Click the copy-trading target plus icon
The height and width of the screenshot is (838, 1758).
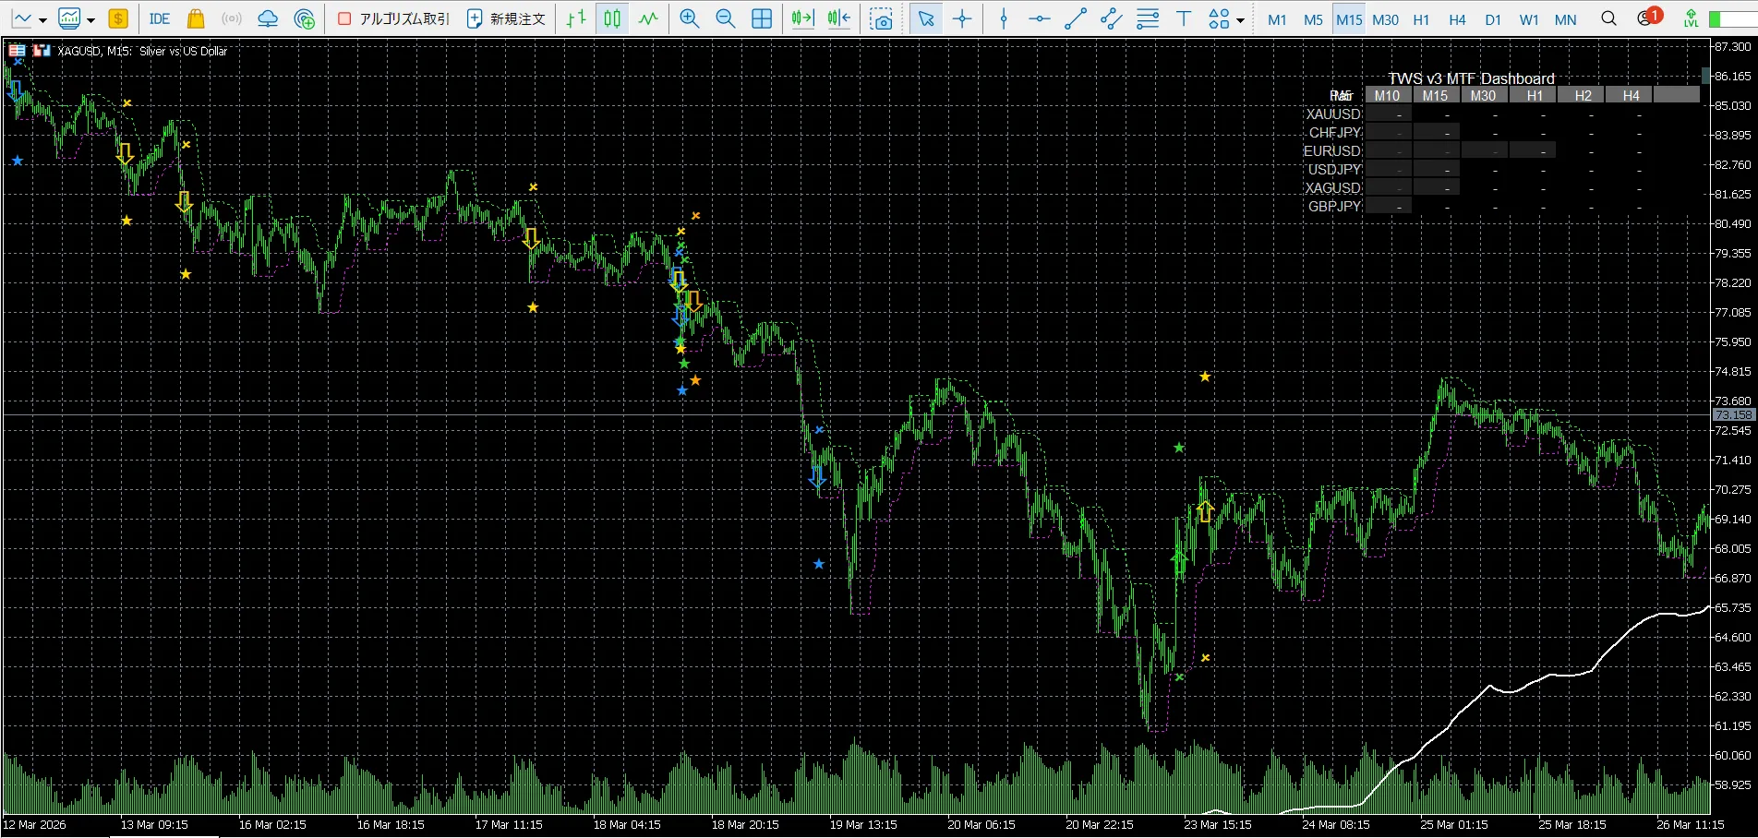tap(304, 18)
